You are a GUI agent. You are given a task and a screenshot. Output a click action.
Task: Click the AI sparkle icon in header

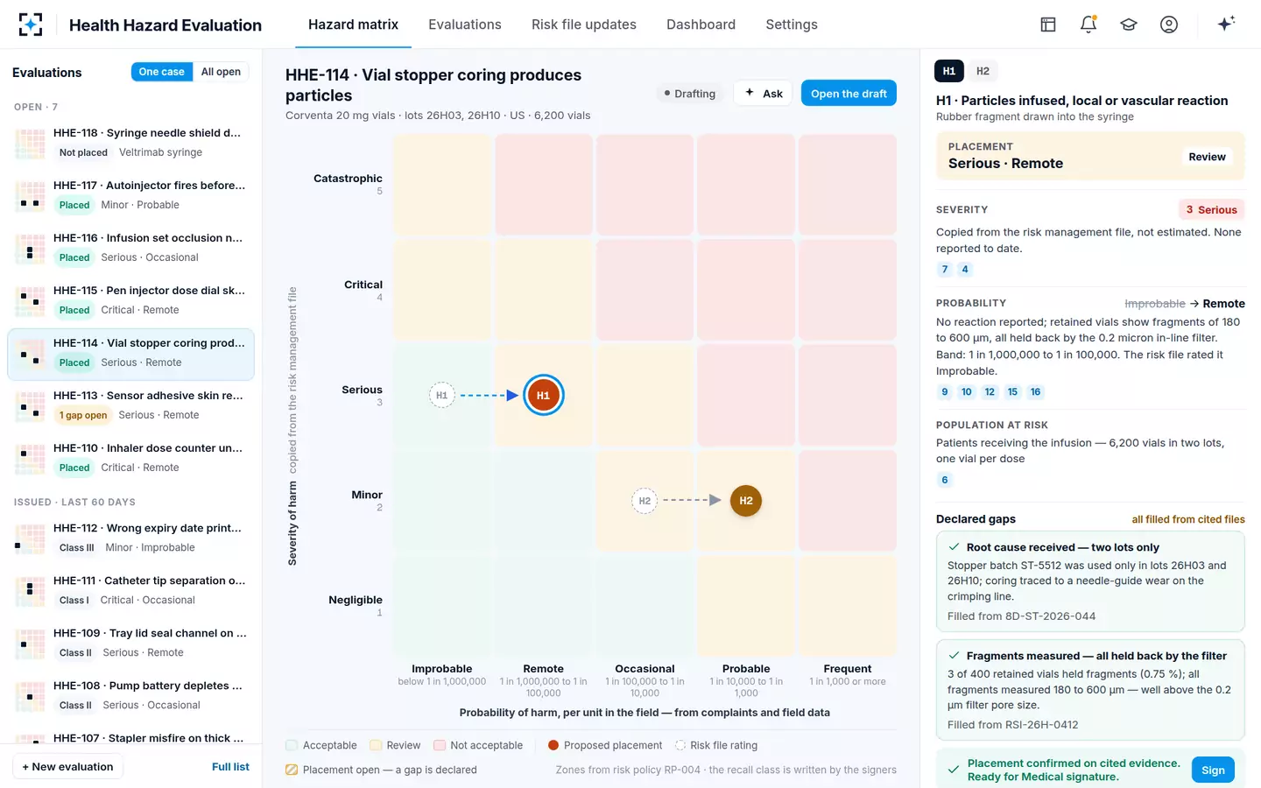point(1226,24)
